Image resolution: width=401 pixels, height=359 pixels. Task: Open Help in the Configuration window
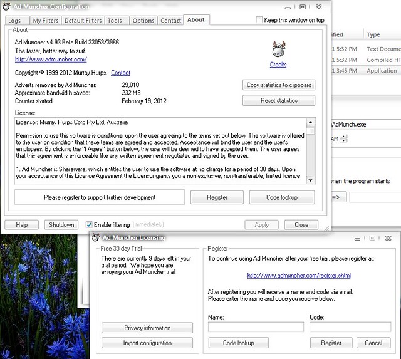coord(22,225)
